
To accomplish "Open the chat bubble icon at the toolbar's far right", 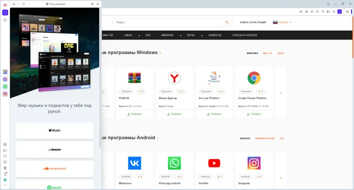I will click(347, 11).
